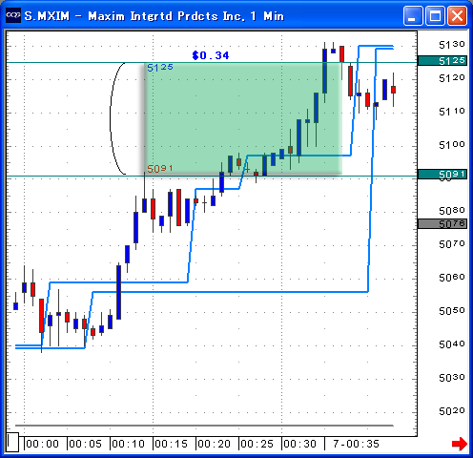Select the 5091 price marker on scale
This screenshot has height=458, width=473.
click(x=442, y=174)
